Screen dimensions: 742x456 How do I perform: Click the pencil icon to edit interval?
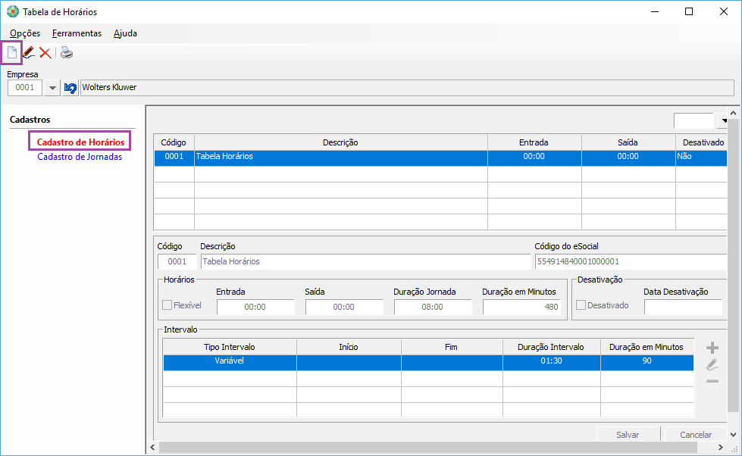tap(712, 364)
